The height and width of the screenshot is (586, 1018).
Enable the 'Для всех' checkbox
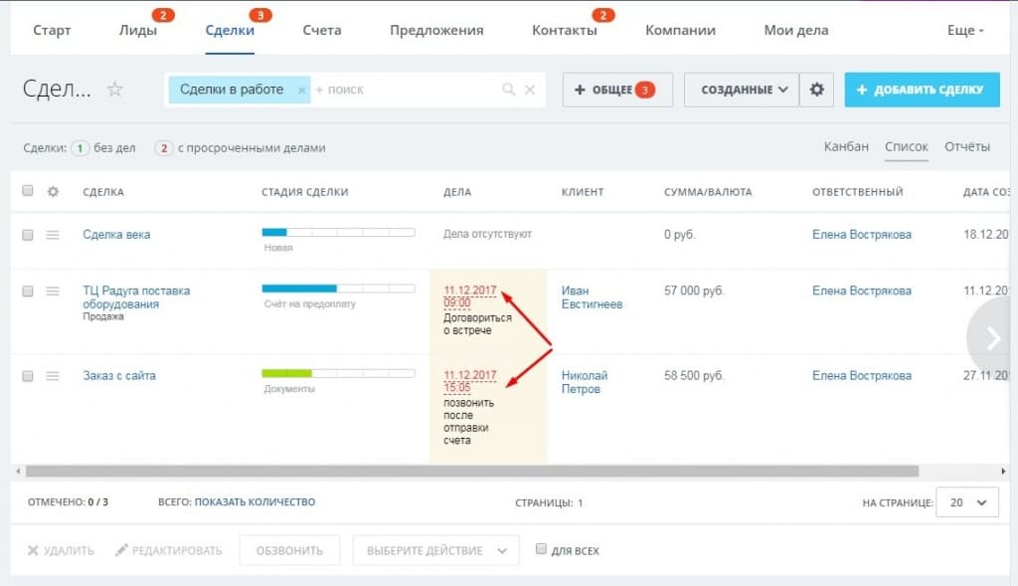click(541, 549)
